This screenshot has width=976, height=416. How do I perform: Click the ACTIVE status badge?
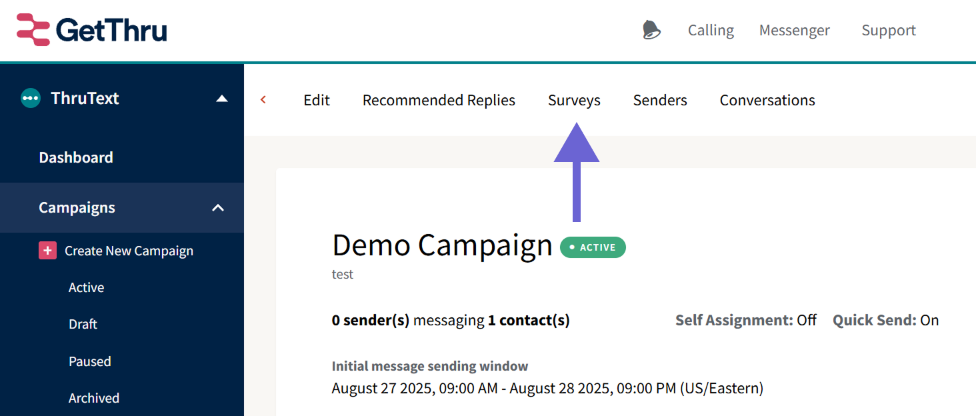pos(593,247)
